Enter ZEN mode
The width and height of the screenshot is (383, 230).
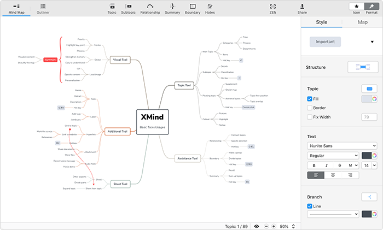273,9
